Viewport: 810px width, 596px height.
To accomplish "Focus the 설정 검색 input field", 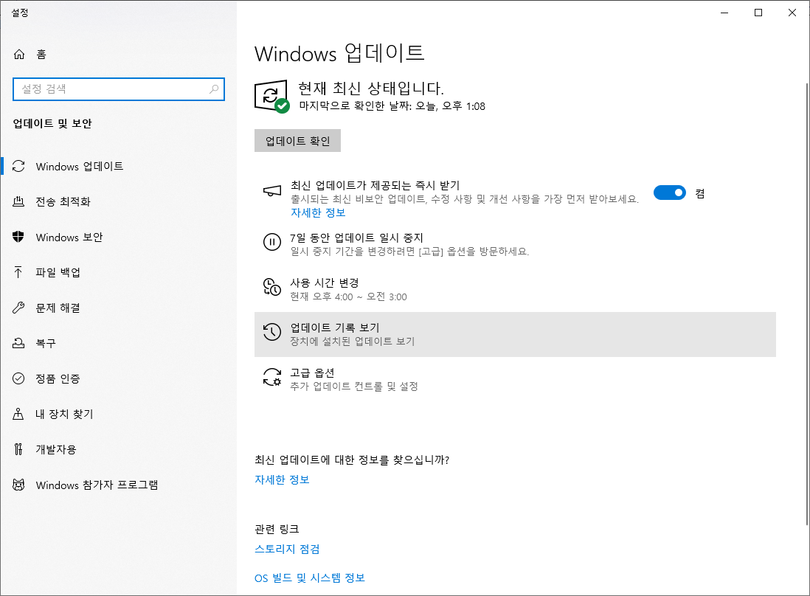I will (118, 89).
